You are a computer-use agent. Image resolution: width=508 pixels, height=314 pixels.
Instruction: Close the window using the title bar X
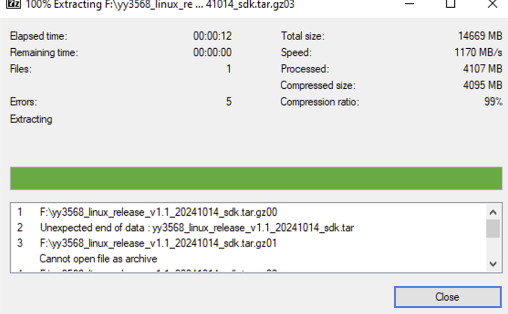492,4
